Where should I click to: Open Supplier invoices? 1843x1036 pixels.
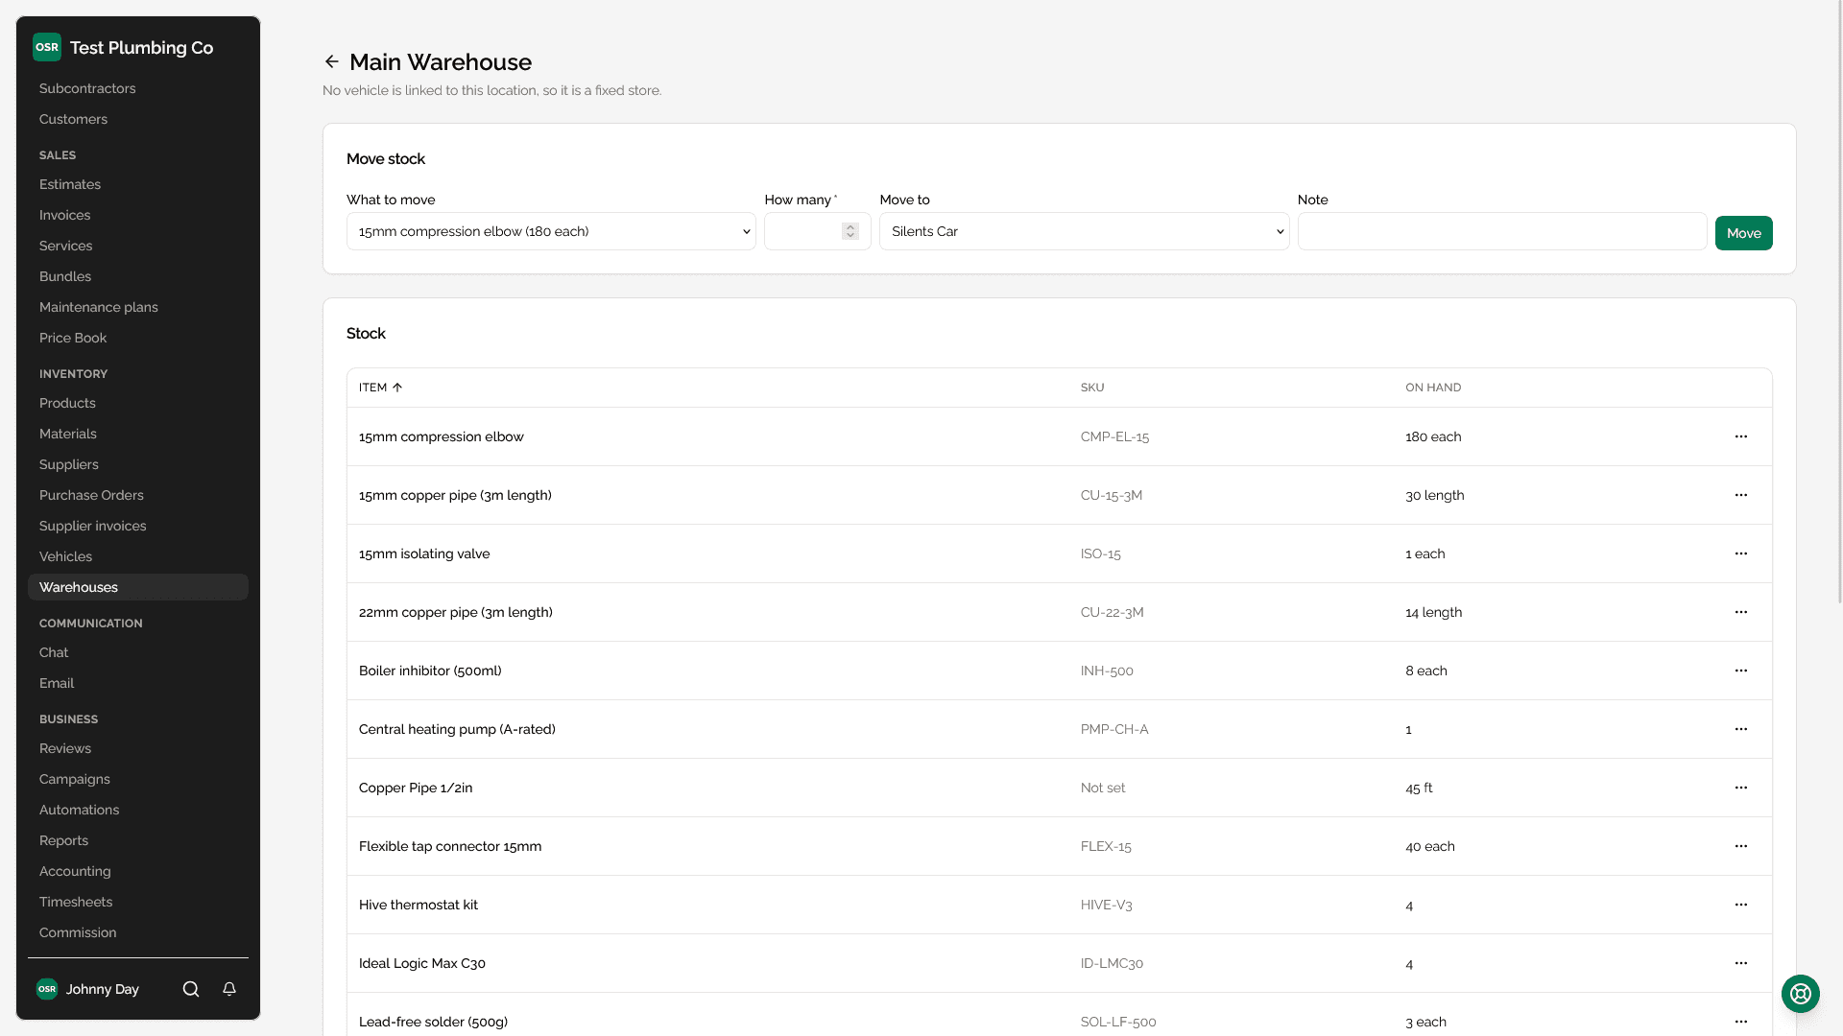click(93, 526)
